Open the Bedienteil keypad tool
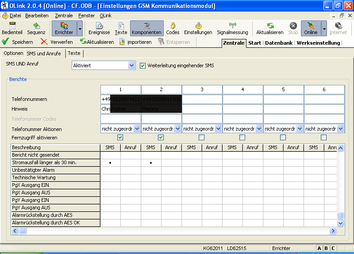The width and height of the screenshot is (354, 254). [12, 28]
